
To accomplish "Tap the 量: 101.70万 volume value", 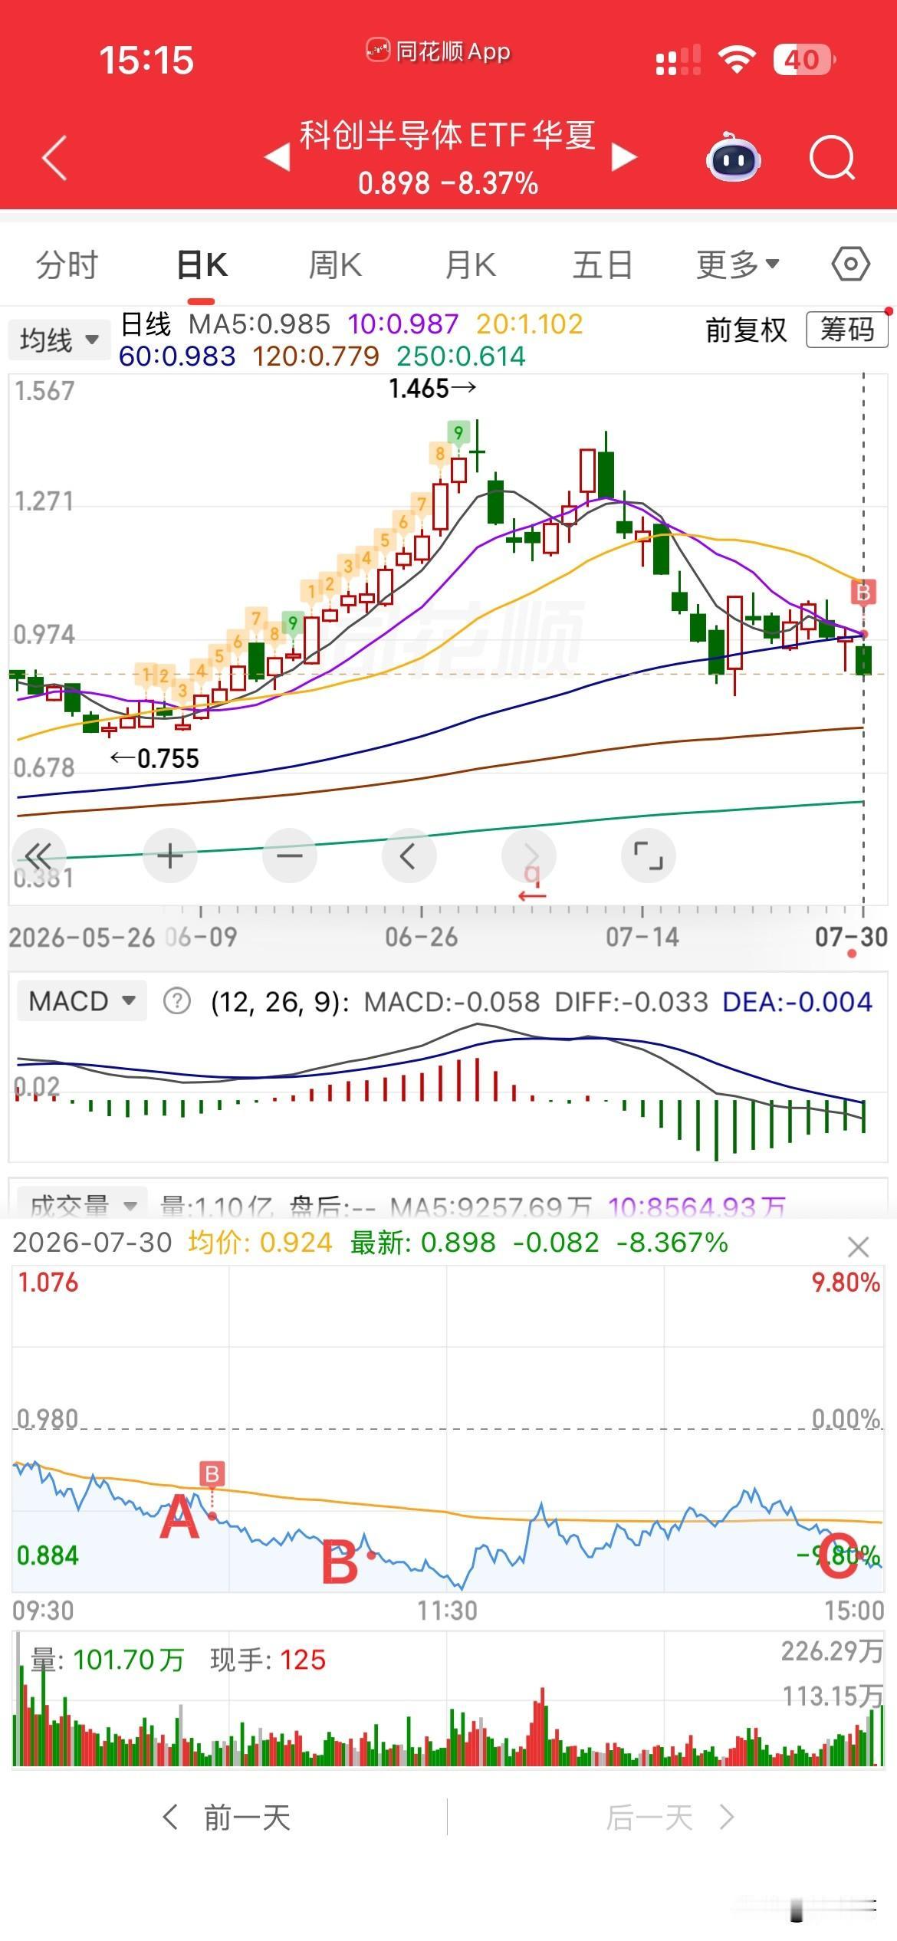I will (107, 1660).
